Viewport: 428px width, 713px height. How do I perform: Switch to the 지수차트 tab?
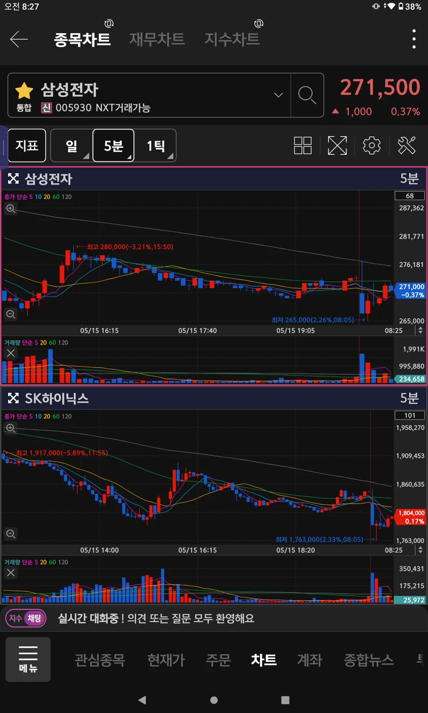(232, 39)
